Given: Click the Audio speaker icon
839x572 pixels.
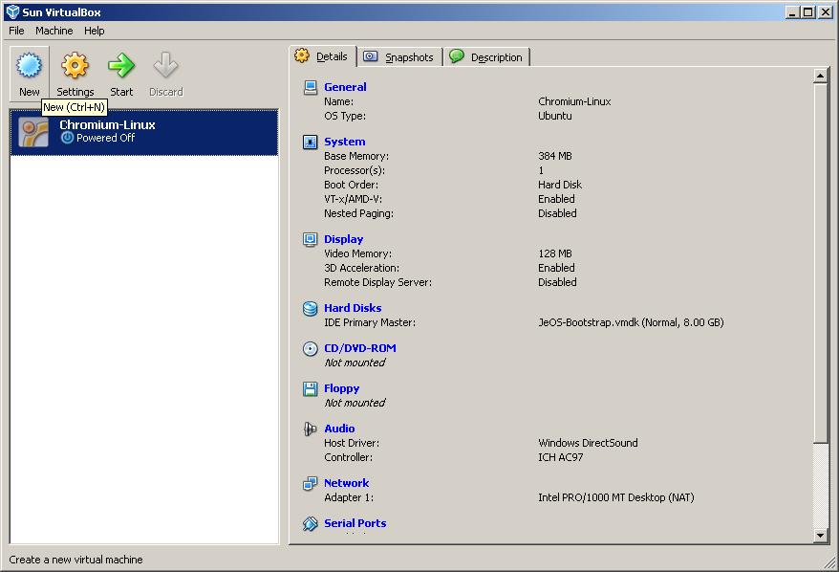Looking at the screenshot, I should coord(311,429).
